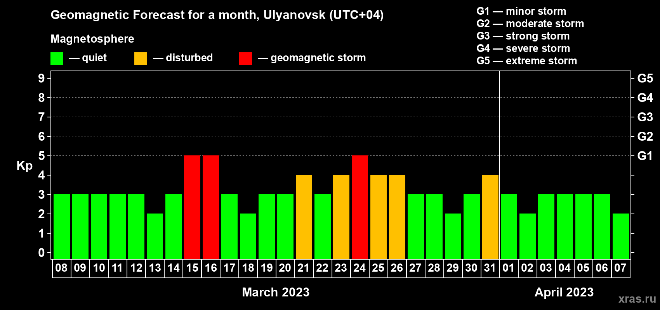
Task: Click the 'quiet' legend label
Action: tap(94, 58)
